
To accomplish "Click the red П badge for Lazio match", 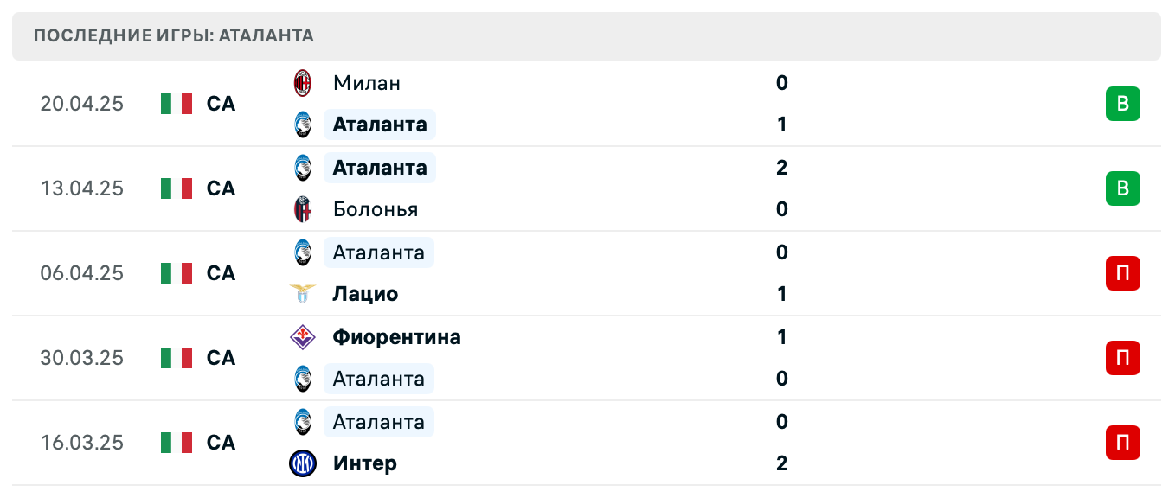I will click(1122, 273).
